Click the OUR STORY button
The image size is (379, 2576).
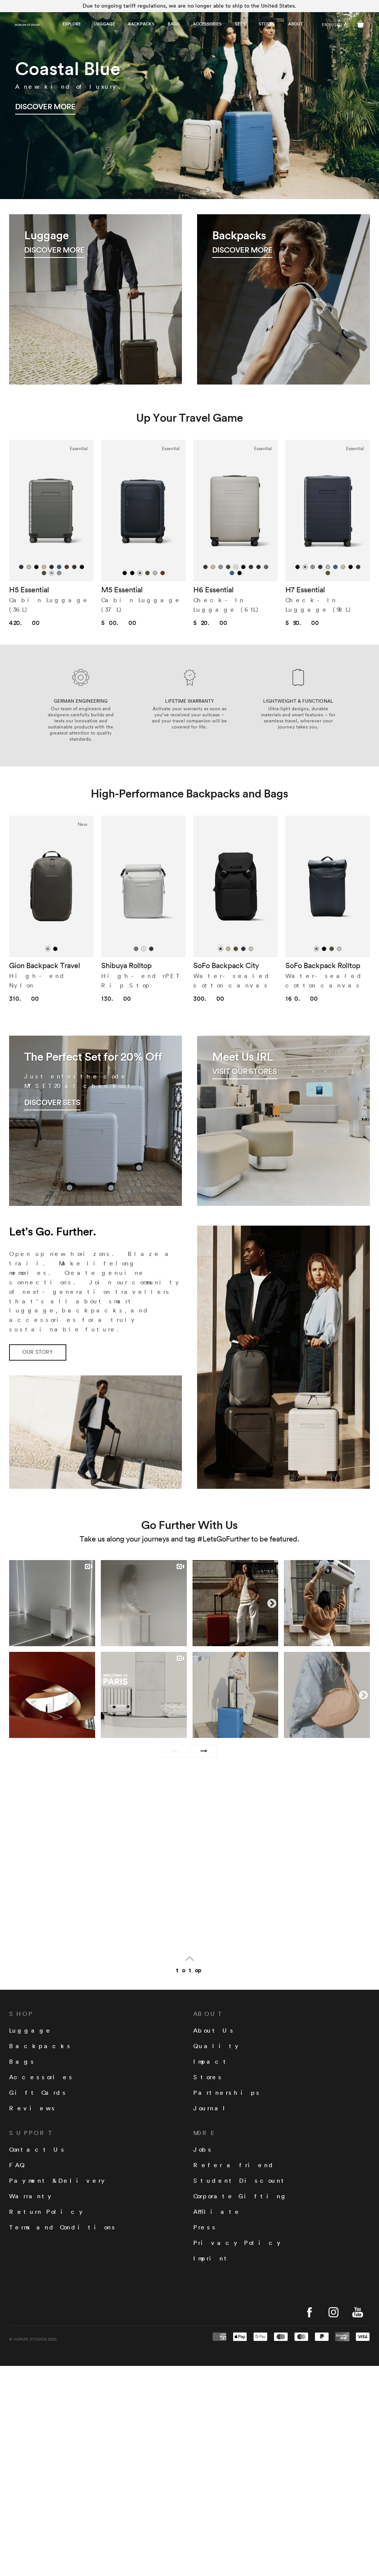pyautogui.click(x=38, y=1352)
